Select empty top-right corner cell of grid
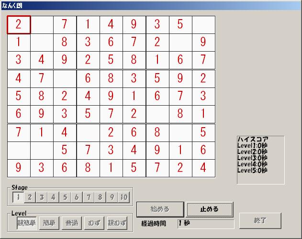 tap(203, 24)
